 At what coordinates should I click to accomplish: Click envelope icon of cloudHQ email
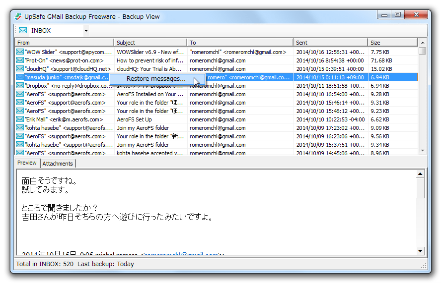[20, 68]
